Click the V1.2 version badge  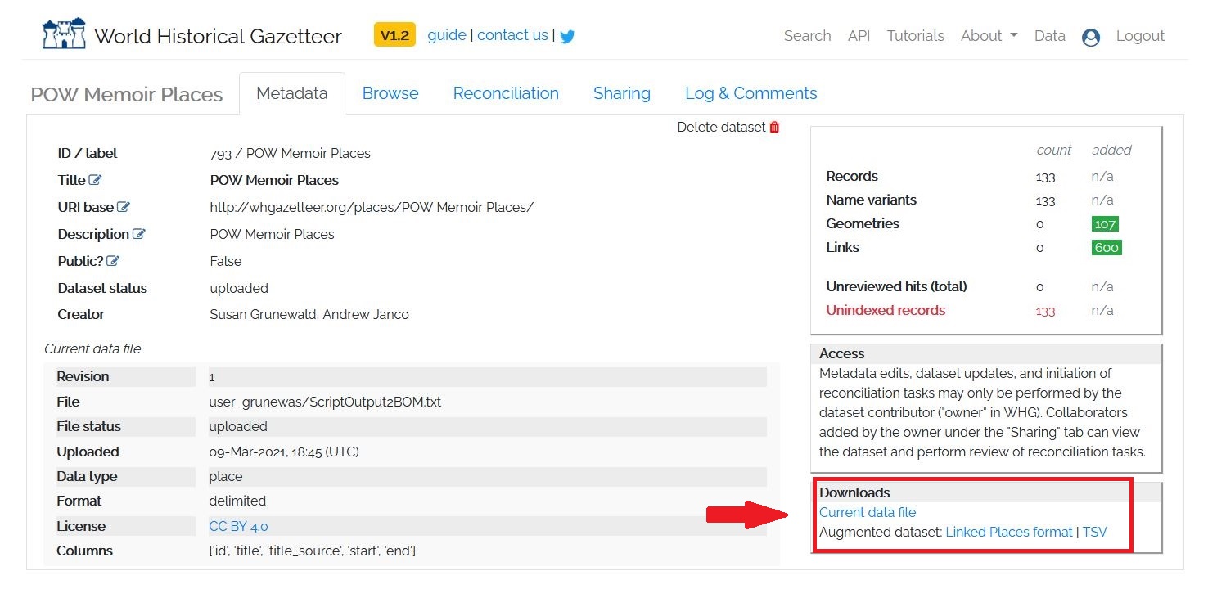click(x=394, y=35)
